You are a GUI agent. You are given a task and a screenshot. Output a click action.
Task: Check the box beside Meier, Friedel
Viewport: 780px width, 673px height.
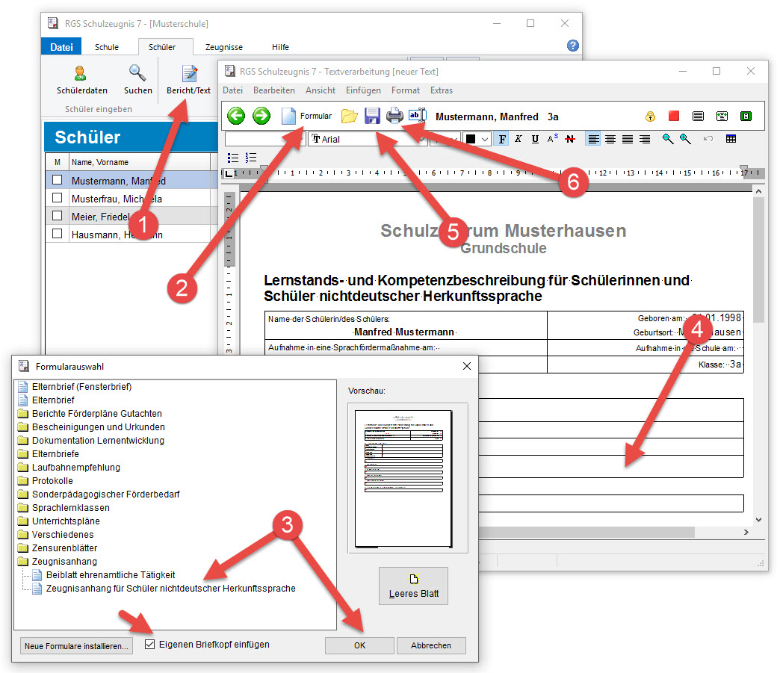pyautogui.click(x=58, y=216)
